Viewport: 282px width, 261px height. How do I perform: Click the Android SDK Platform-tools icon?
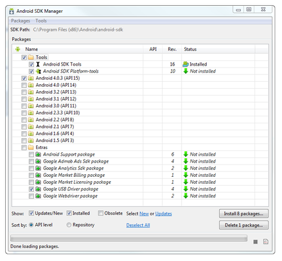tap(38, 71)
